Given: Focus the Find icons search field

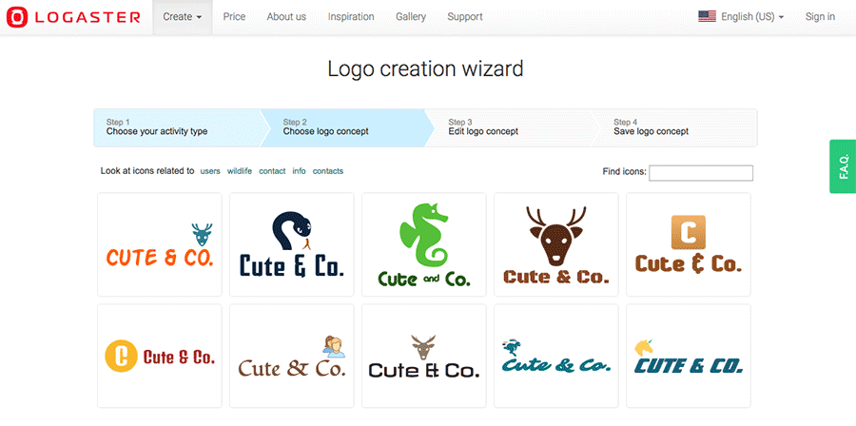Looking at the screenshot, I should coord(701,173).
